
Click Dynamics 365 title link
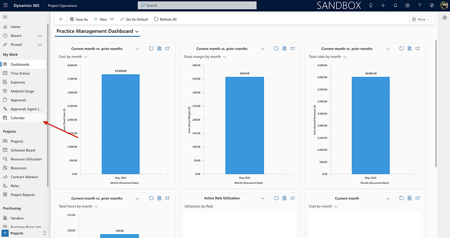click(x=27, y=6)
